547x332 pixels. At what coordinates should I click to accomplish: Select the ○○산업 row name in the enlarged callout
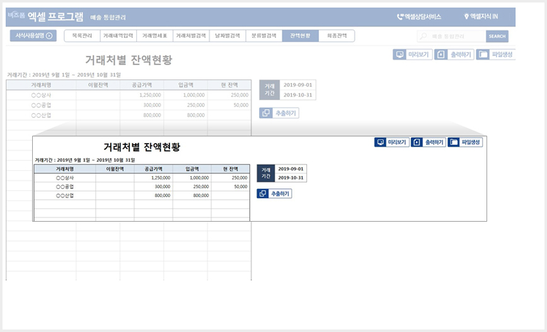click(x=65, y=196)
